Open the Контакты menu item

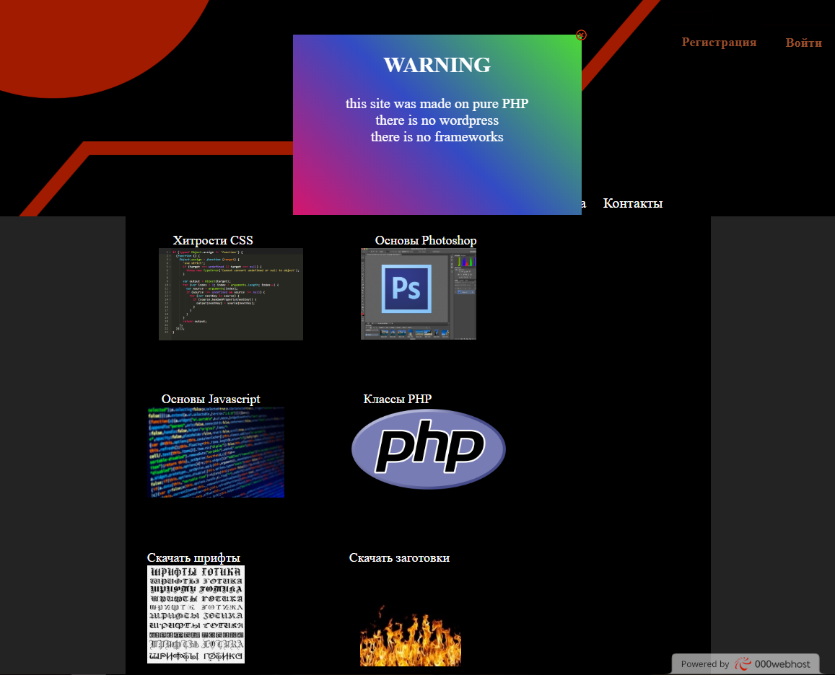[633, 203]
